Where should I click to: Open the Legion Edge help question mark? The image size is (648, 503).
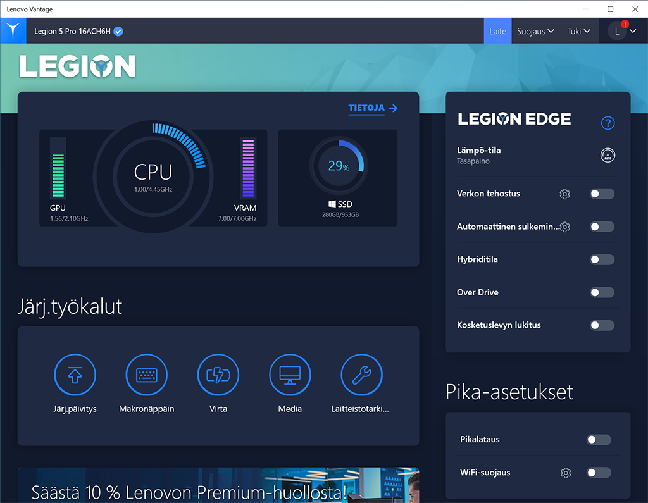point(607,123)
